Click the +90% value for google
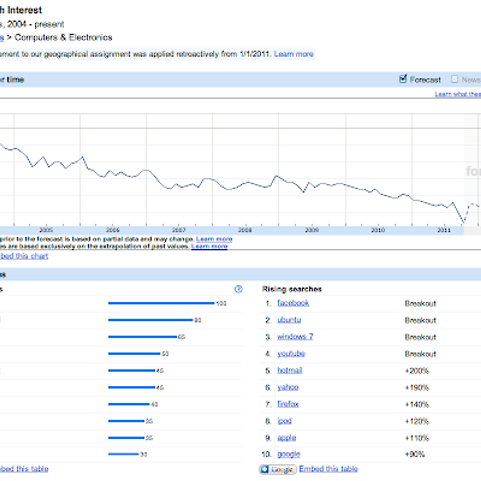The image size is (481, 481). point(415,454)
